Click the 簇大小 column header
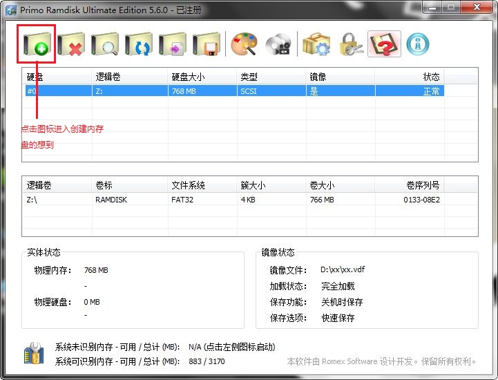Viewport: 498px width, 380px height. click(x=271, y=185)
